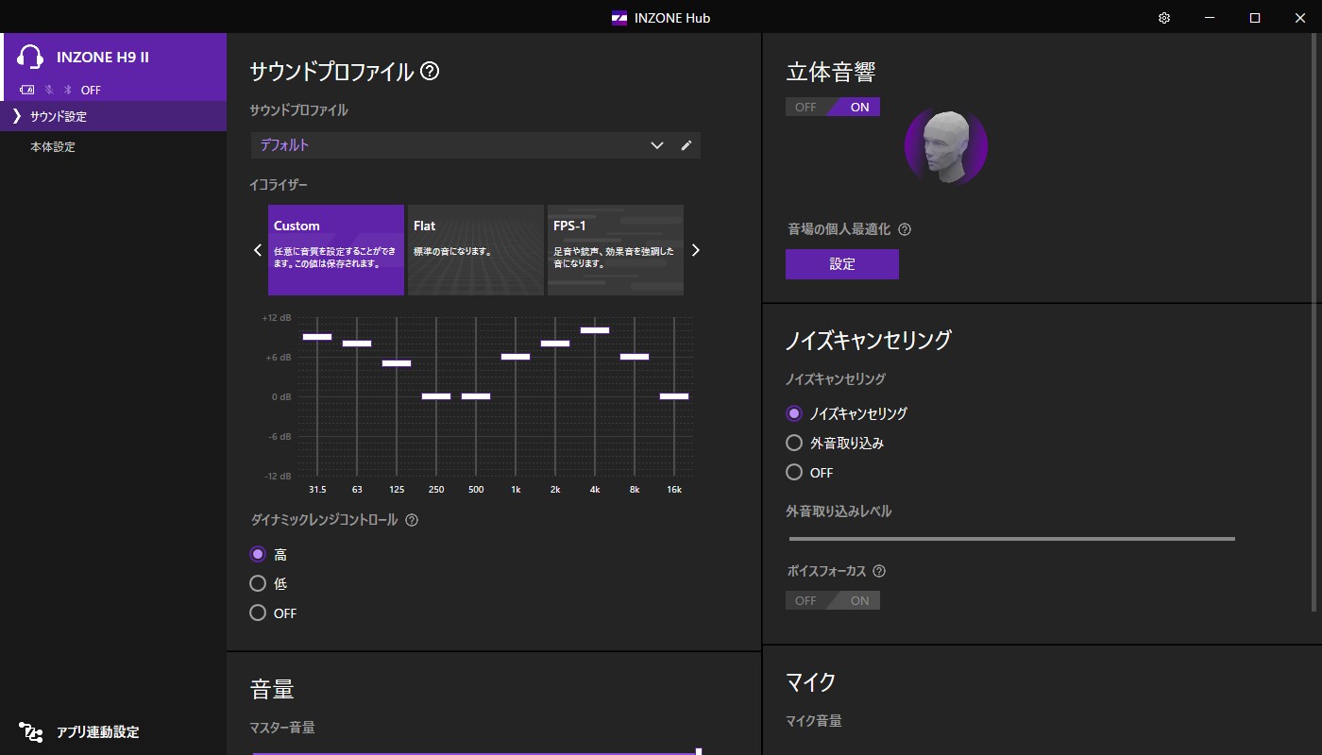Click the pencil edit icon for sound profile
Image resolution: width=1322 pixels, height=755 pixels.
686,145
